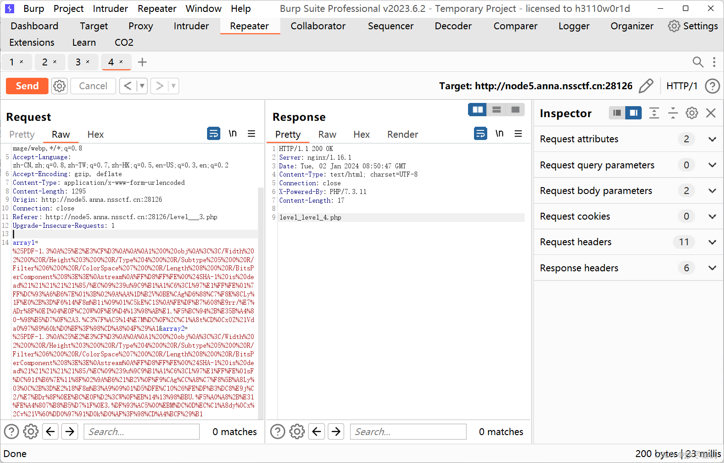Switch Response view to Render
724x463 pixels.
(403, 135)
